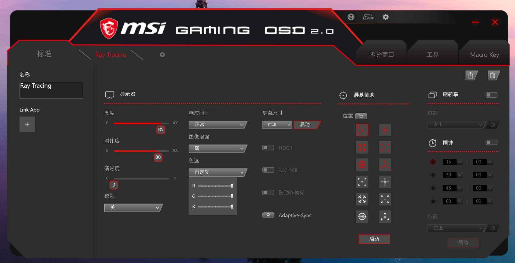Click 启动 button under alarm clock

463,243
